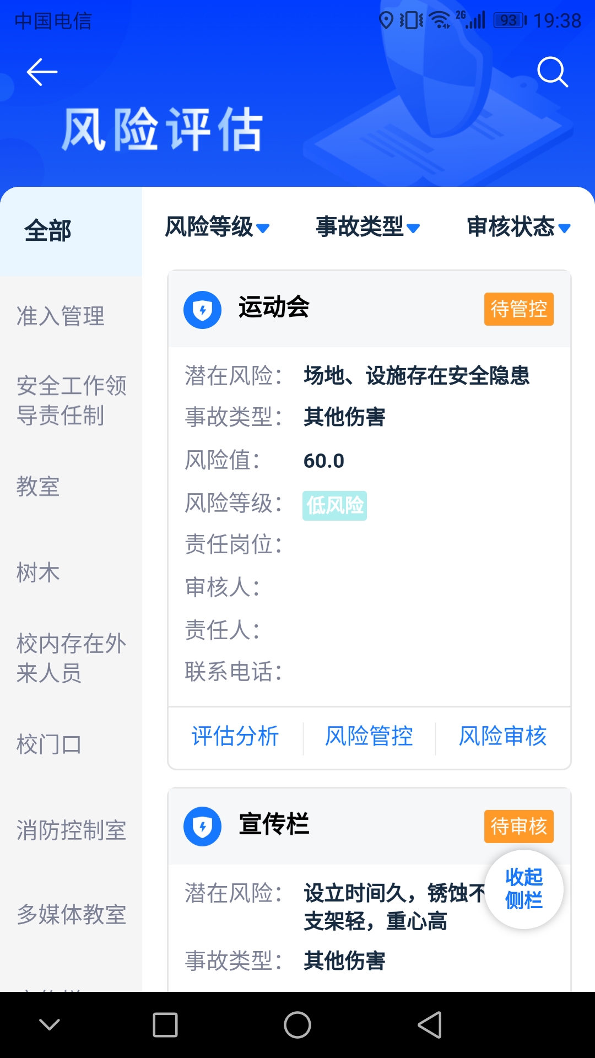Open 风险审核 for 运动会
595x1058 pixels.
[x=503, y=737]
